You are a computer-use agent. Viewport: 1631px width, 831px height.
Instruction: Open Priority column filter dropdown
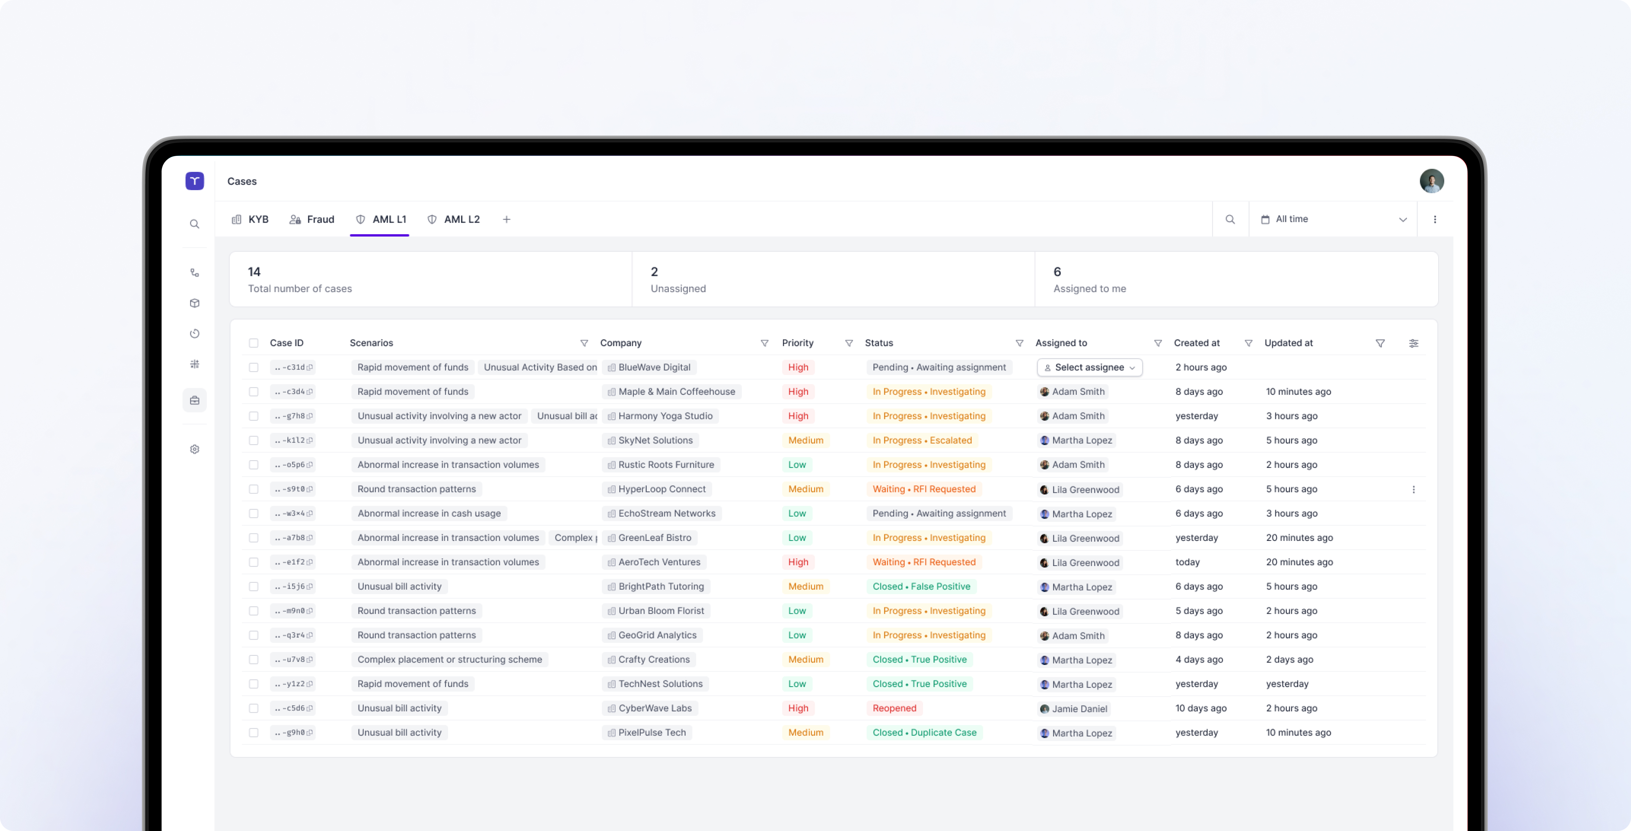click(848, 343)
